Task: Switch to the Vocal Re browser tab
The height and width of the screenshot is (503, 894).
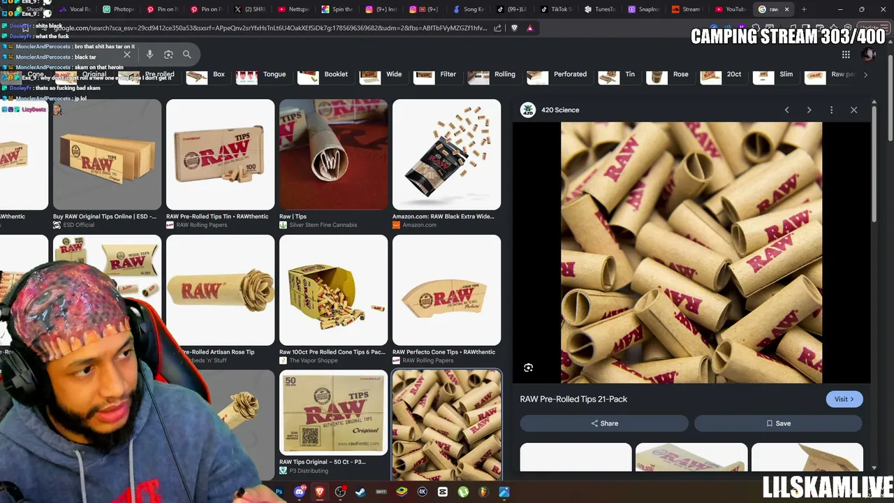Action: tap(75, 9)
